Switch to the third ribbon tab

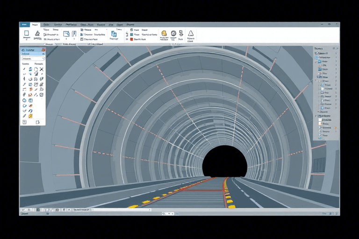[46, 24]
